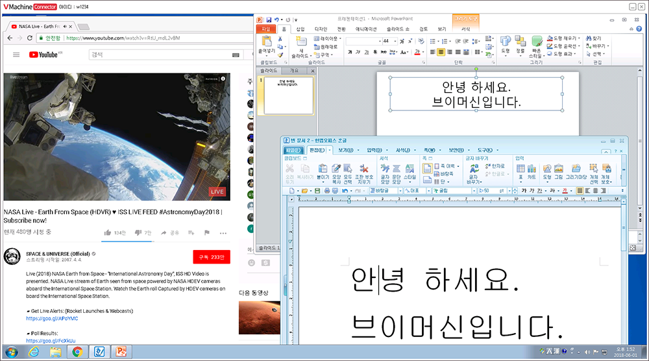Image resolution: width=649 pixels, height=361 pixels.
Task: Click dislike thumbs-down under the video
Action: tap(138, 232)
